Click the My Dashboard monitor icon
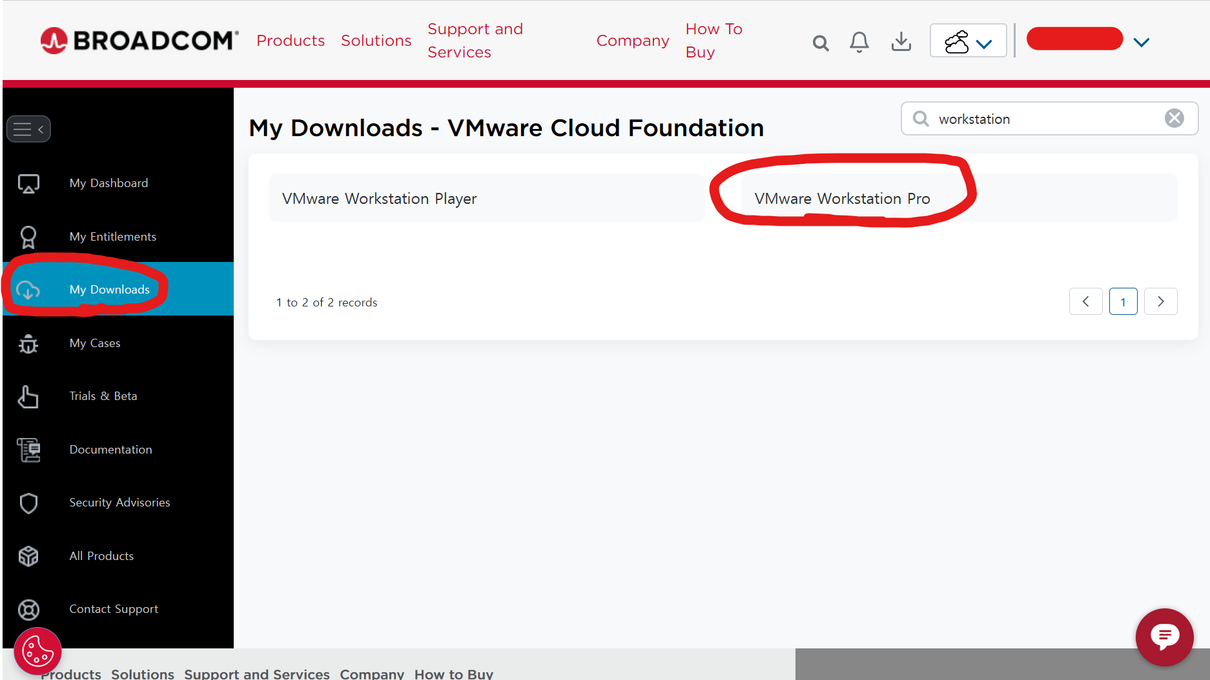The width and height of the screenshot is (1210, 680). coord(28,184)
